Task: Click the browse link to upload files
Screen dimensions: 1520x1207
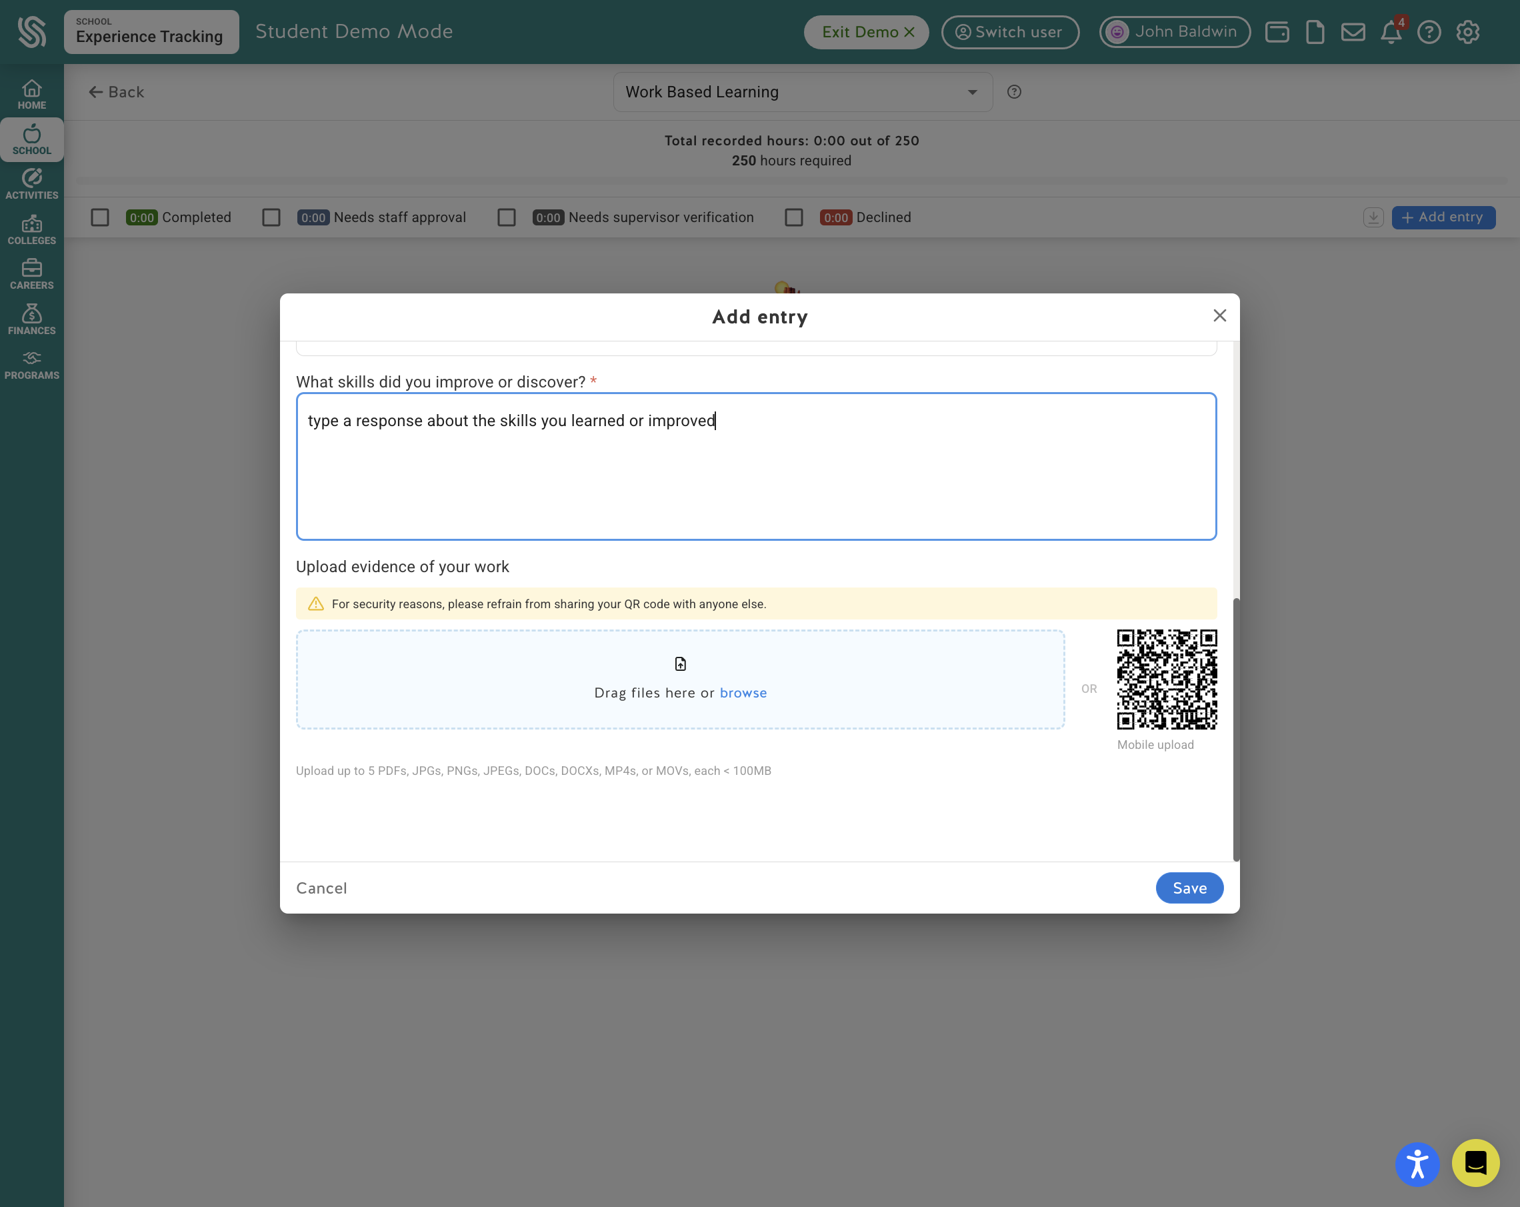Action: [743, 692]
